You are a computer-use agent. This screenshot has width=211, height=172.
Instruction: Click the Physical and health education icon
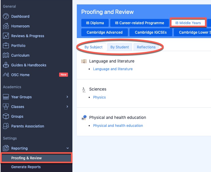tap(84, 118)
